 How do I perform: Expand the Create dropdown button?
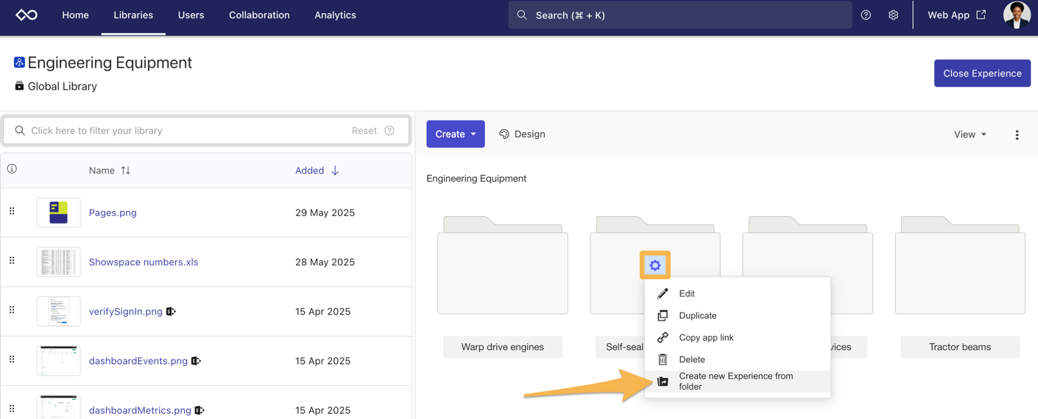[x=455, y=134]
